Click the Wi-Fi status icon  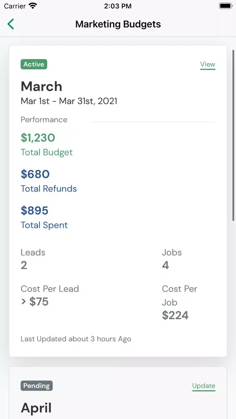(x=33, y=6)
